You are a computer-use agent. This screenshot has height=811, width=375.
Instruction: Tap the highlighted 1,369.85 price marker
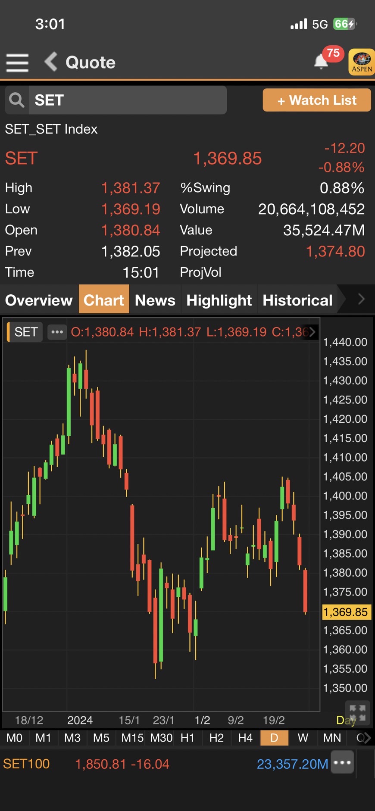(346, 612)
